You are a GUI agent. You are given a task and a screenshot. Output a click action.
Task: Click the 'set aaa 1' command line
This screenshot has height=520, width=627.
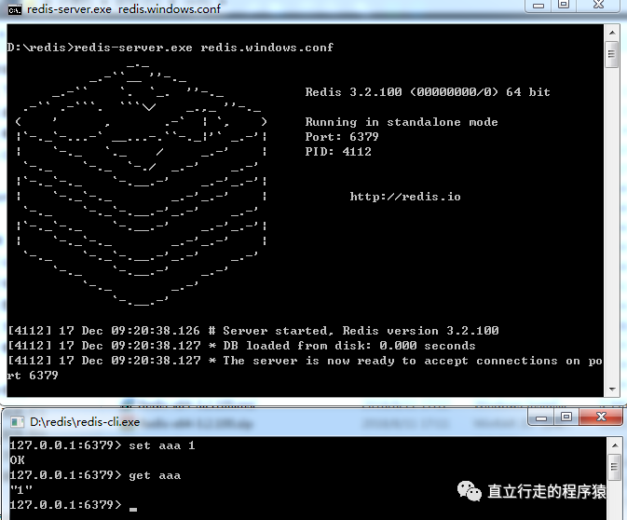click(x=102, y=445)
